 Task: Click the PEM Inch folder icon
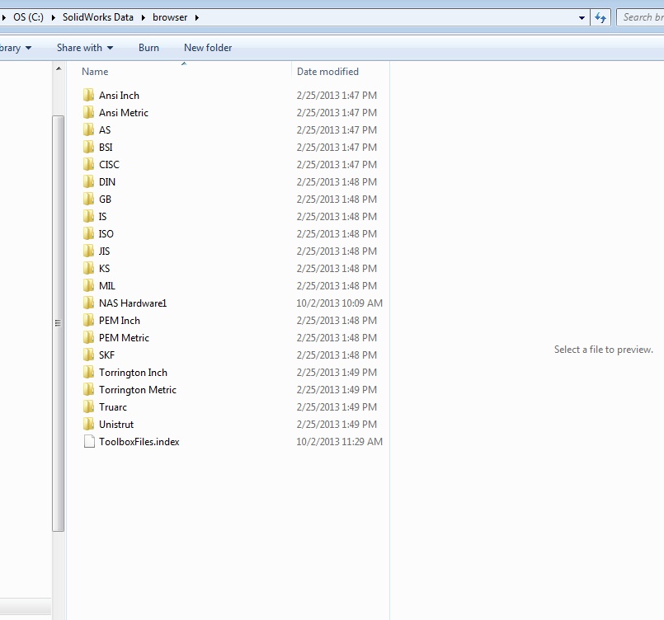pyautogui.click(x=88, y=321)
